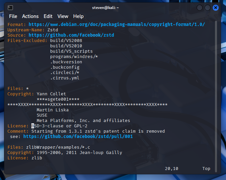226x180 pixels.
Task: Click the Upstream-Name Zstd line
Action: [x=33, y=30]
